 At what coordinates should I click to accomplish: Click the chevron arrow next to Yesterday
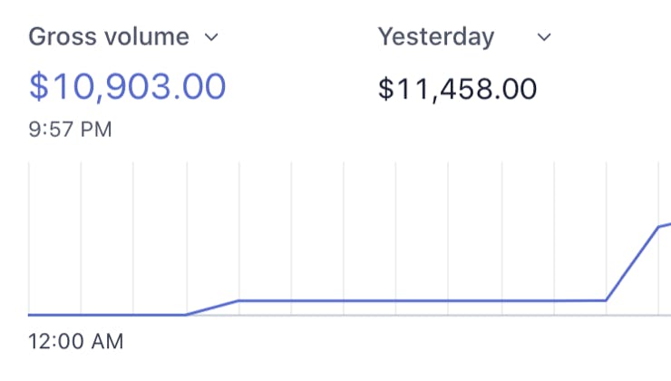click(544, 37)
